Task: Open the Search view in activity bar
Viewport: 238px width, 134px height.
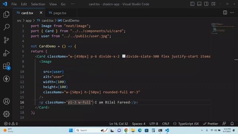Action: [6, 27]
